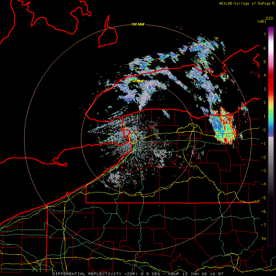Click the -2 value on color scale

(263, 157)
